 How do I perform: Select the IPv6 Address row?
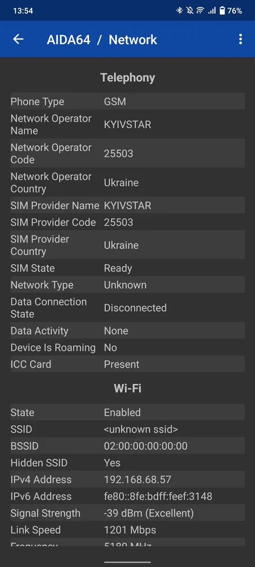(x=127, y=496)
